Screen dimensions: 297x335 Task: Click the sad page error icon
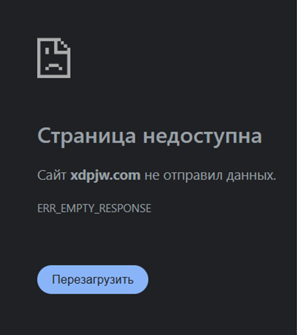(54, 58)
